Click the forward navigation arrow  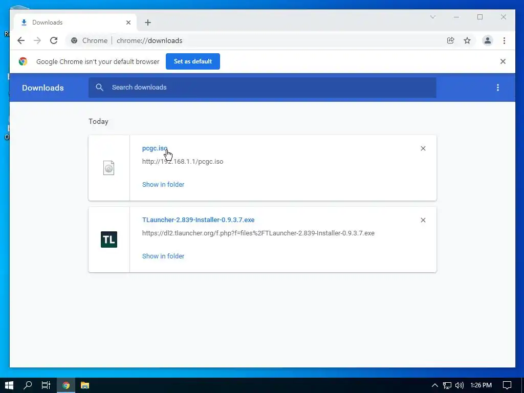(37, 40)
